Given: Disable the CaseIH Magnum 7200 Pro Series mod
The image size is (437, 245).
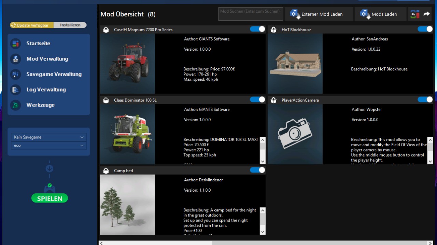Looking at the screenshot, I should (257, 29).
